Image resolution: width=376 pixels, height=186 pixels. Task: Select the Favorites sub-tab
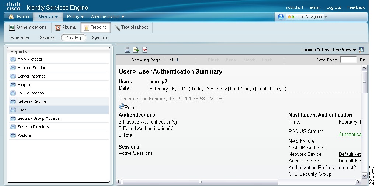click(x=20, y=38)
